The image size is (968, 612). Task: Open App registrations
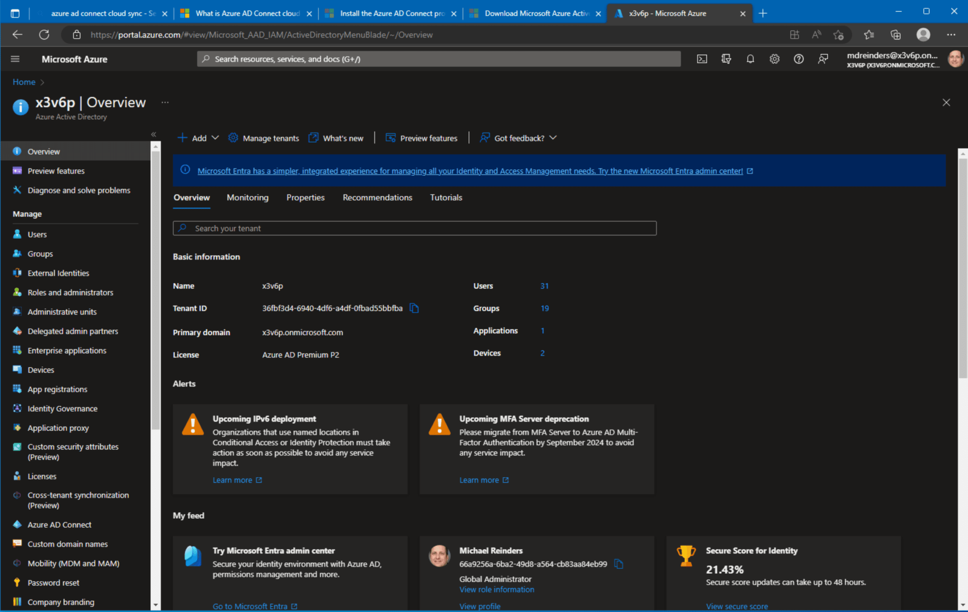click(57, 389)
